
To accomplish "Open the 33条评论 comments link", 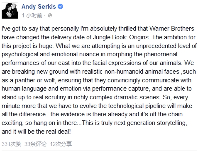I will click(x=35, y=144).
